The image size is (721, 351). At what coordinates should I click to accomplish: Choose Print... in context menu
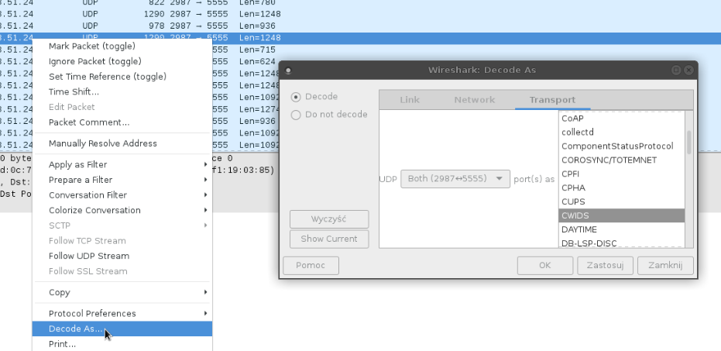click(x=122, y=344)
